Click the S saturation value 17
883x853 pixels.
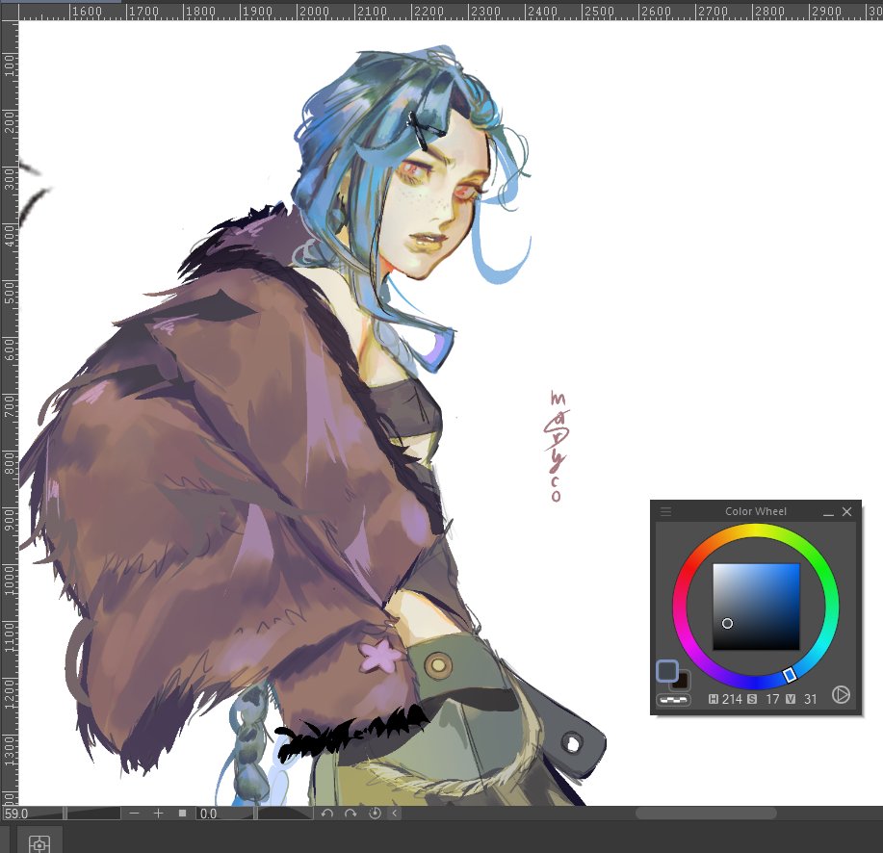[x=772, y=699]
